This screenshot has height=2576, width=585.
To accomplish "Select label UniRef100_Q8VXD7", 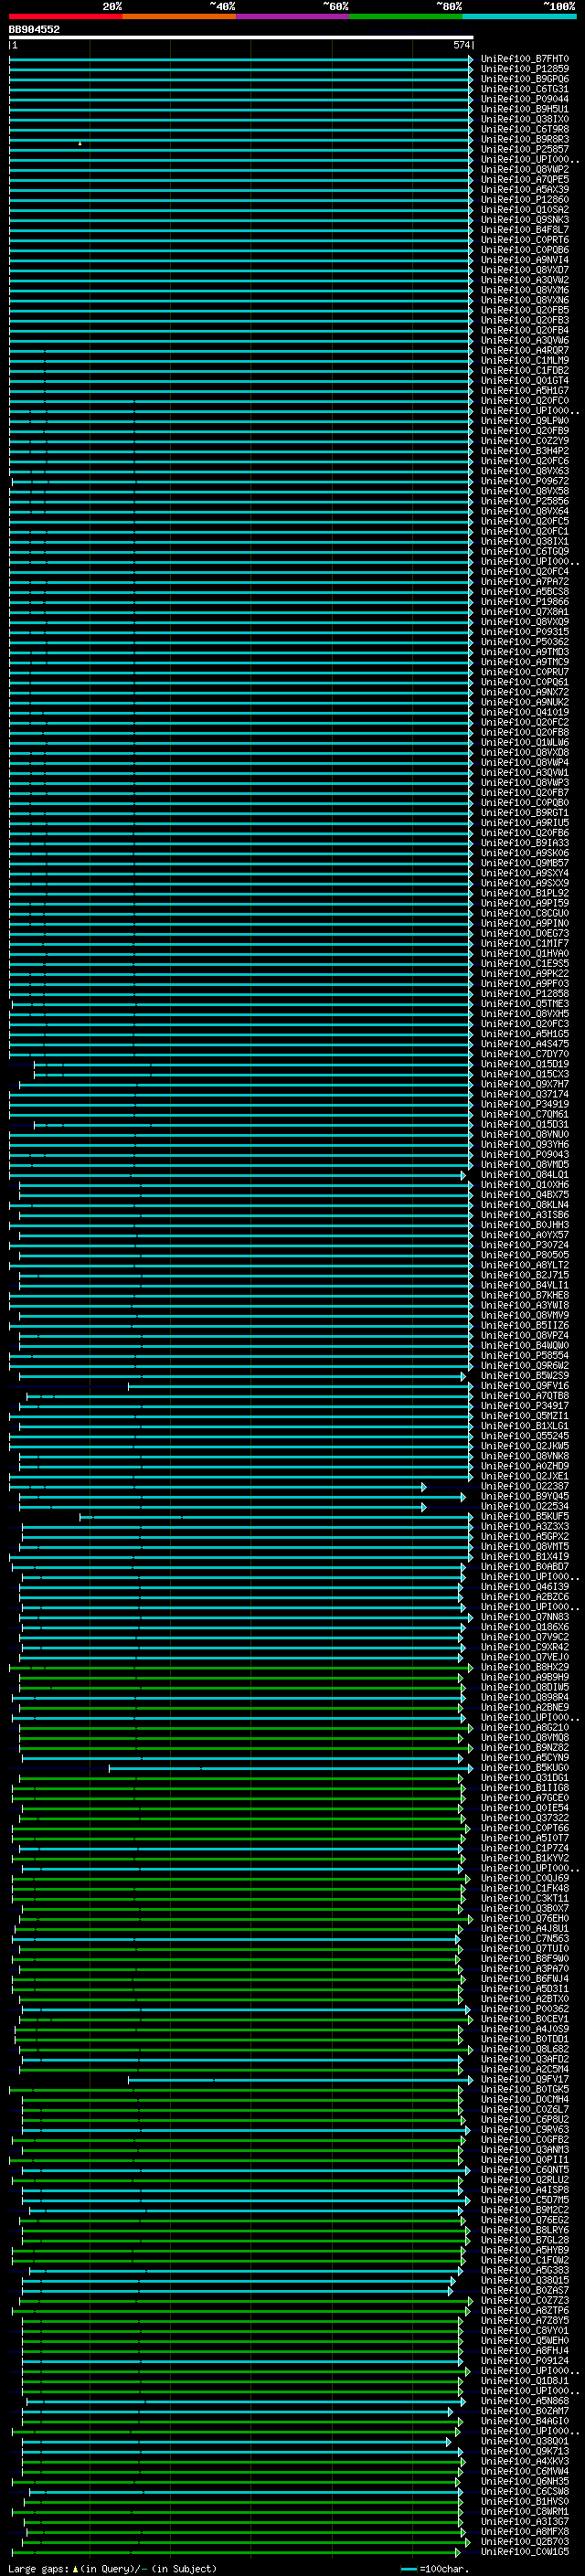I will pos(525,270).
